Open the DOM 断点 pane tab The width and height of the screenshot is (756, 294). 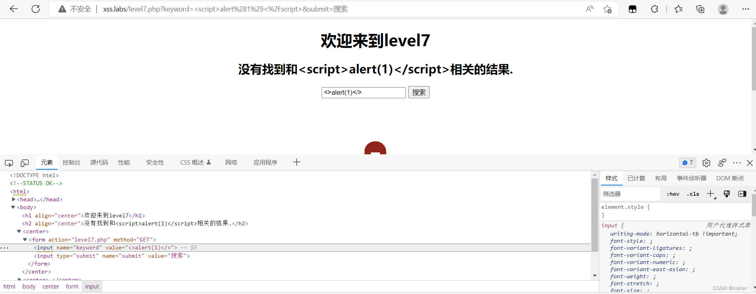click(x=730, y=178)
